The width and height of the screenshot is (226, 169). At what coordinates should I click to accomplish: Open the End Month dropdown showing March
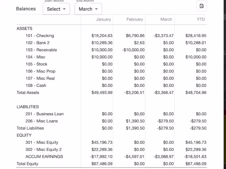click(88, 9)
